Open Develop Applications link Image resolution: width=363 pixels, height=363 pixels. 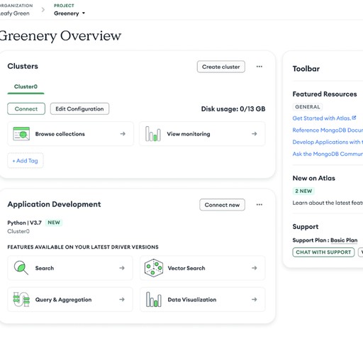[328, 142]
